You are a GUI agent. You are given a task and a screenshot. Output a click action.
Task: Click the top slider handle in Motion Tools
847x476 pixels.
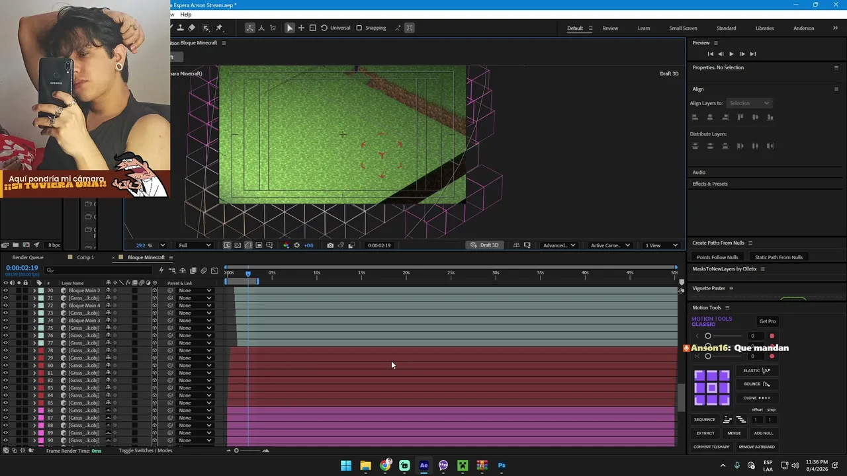point(707,336)
